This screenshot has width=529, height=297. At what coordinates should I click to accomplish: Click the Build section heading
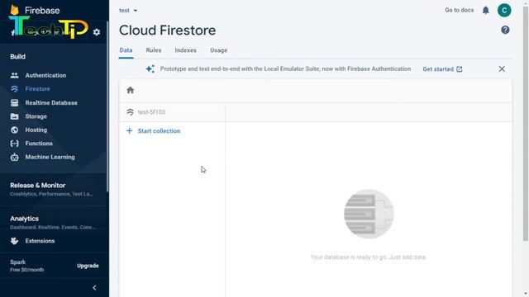(17, 57)
